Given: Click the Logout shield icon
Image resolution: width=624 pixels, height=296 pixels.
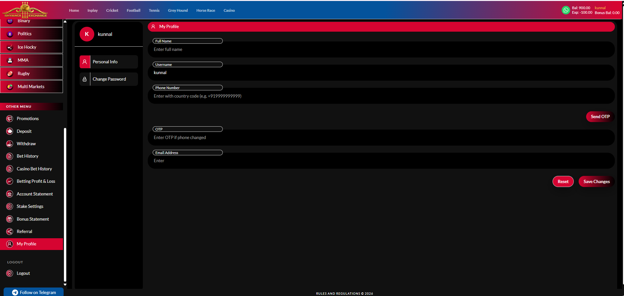Looking at the screenshot, I should (10, 273).
